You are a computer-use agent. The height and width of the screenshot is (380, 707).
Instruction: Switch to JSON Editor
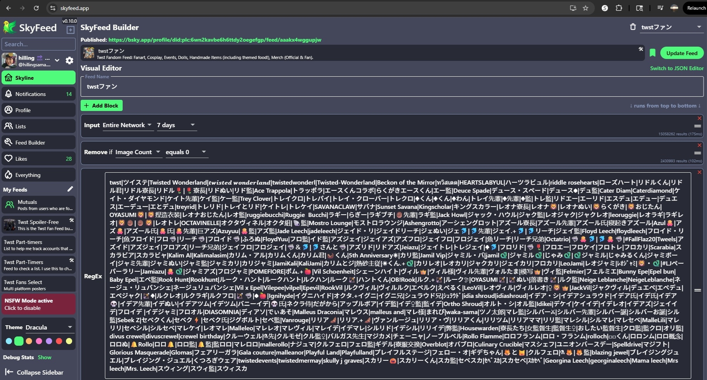(677, 68)
